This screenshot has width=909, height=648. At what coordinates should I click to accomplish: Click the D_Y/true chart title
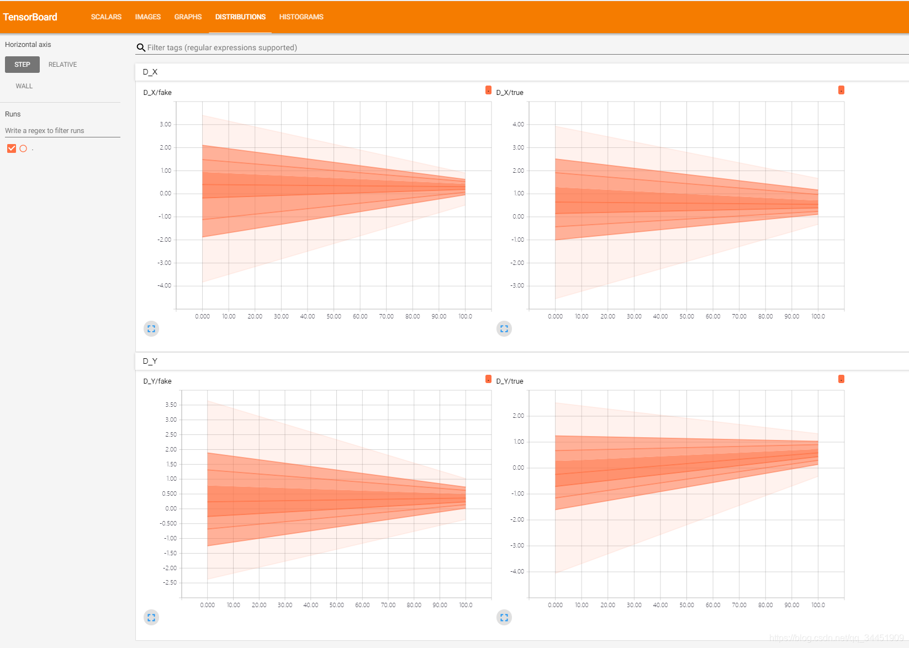[x=510, y=381]
